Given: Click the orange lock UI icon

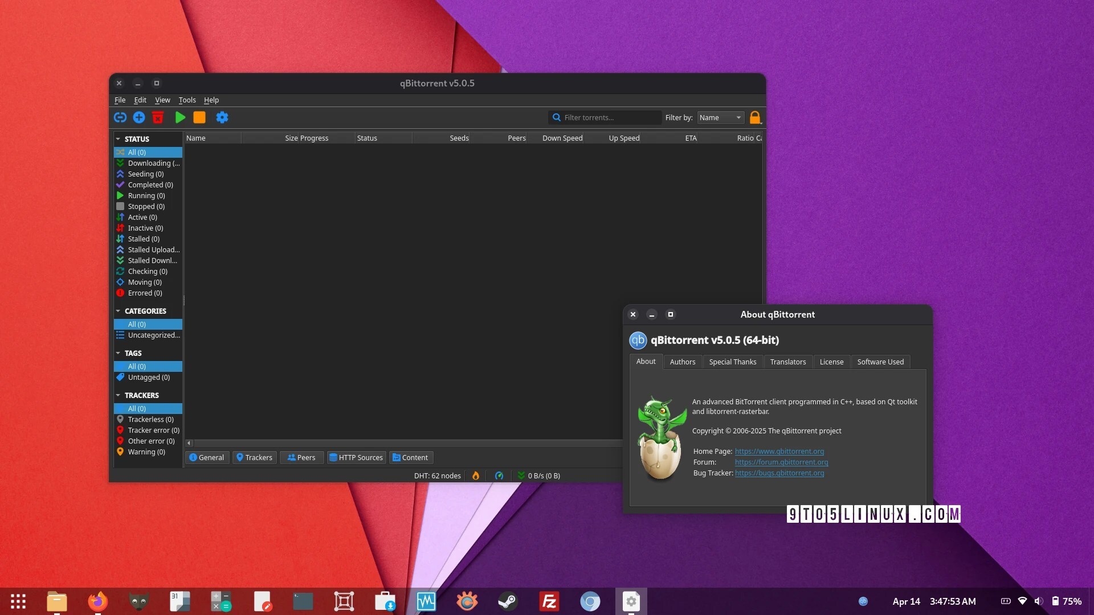Looking at the screenshot, I should (755, 117).
